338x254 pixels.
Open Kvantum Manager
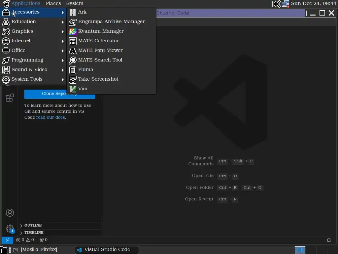[111, 31]
